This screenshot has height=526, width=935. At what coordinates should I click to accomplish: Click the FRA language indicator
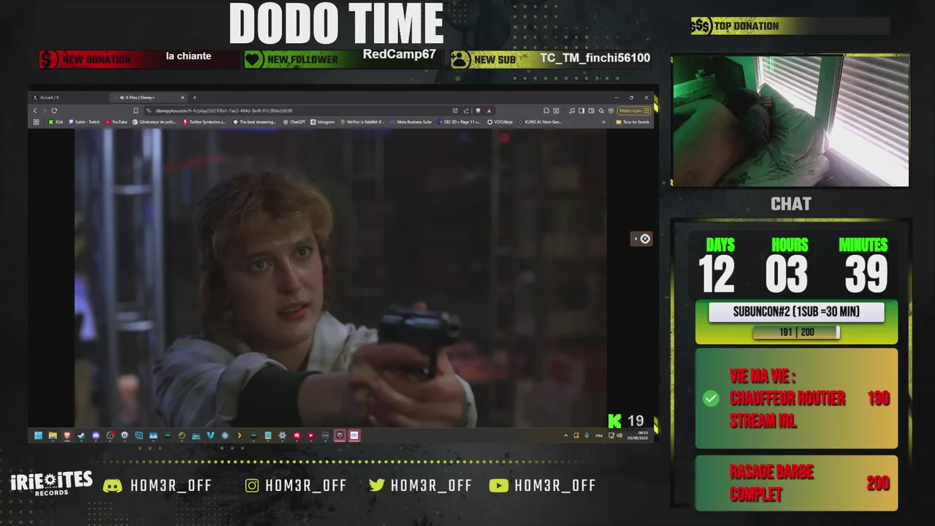coord(599,435)
